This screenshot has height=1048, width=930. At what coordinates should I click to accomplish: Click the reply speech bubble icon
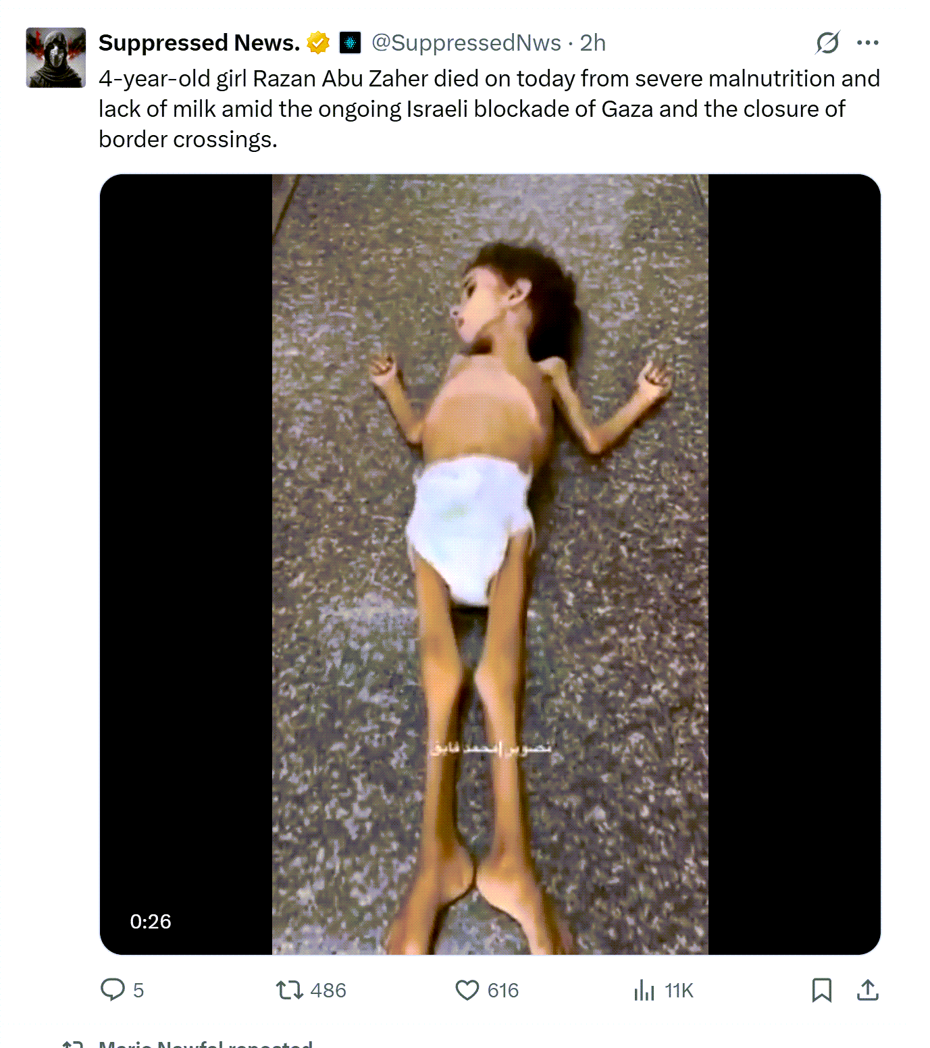click(113, 990)
